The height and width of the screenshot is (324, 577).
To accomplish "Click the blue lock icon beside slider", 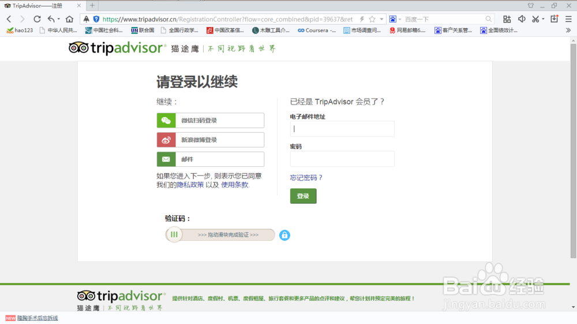I will pos(284,235).
